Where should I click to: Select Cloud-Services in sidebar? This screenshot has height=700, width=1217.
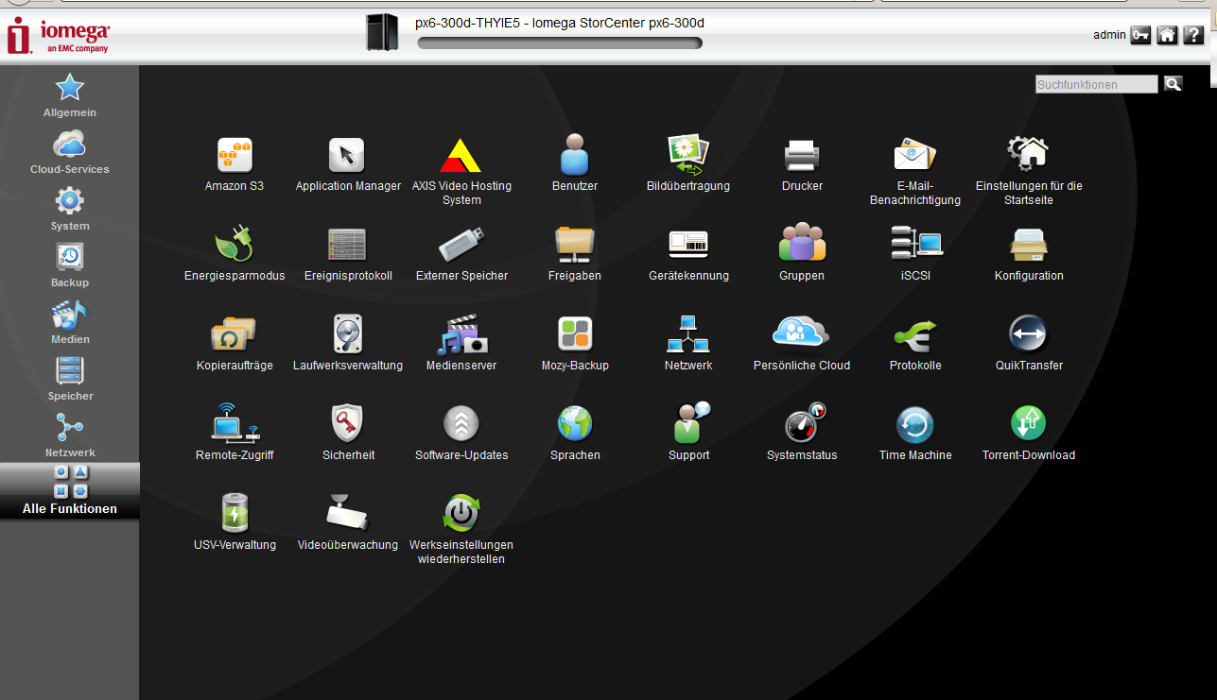pos(70,152)
